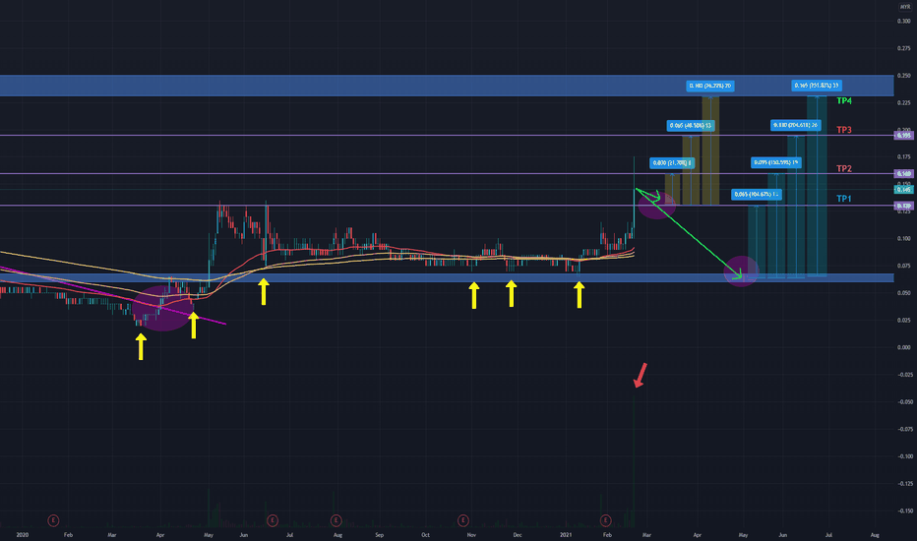The height and width of the screenshot is (541, 917).
Task: Click the Dec label on time axis
Action: tap(517, 534)
